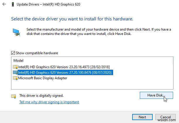Proceed with the Next button
This screenshot has height=123, width=179.
142,117
